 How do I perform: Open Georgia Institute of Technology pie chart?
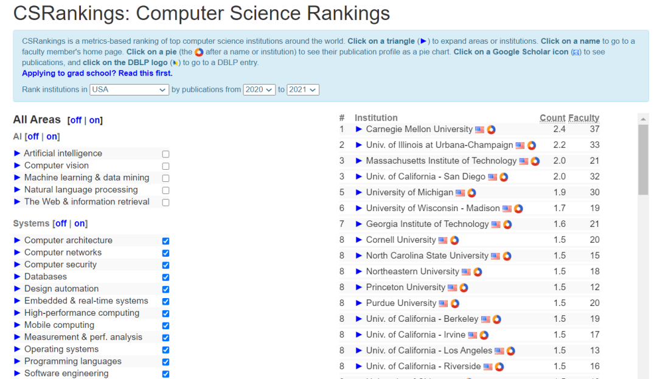click(507, 224)
